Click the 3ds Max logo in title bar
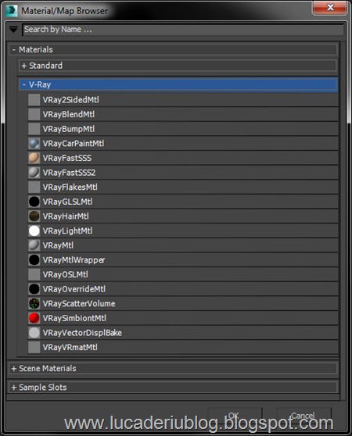The image size is (352, 436). [12, 11]
